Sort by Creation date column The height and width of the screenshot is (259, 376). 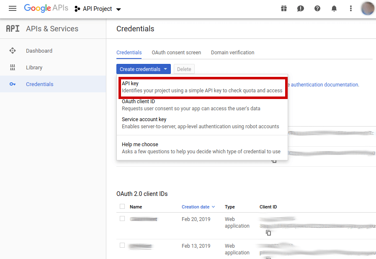coord(196,206)
